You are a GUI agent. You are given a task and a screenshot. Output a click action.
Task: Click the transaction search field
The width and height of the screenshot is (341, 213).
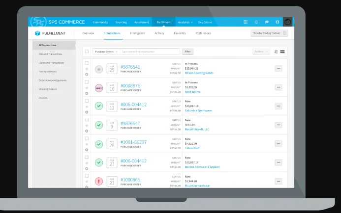pyautogui.click(x=150, y=52)
